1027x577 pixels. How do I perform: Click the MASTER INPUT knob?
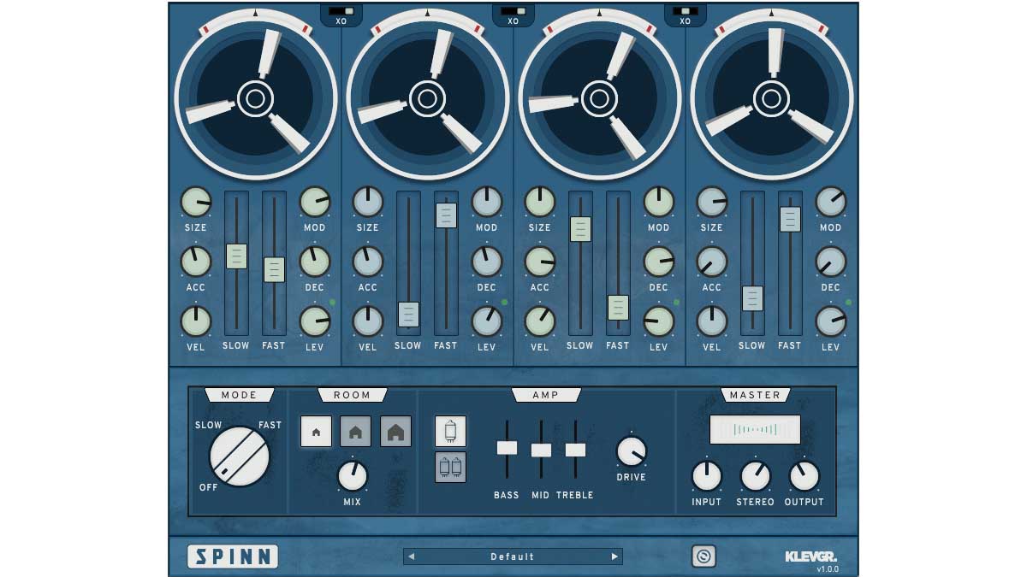click(707, 476)
